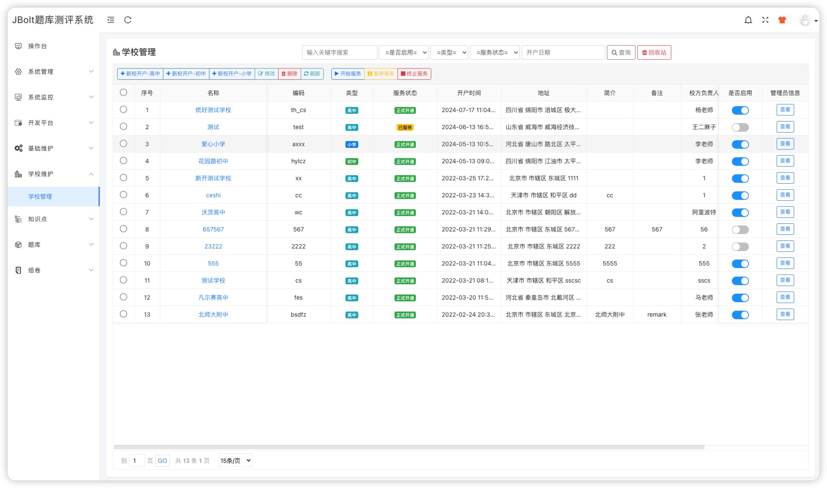
Task: Select the header row radio button
Action: click(123, 92)
